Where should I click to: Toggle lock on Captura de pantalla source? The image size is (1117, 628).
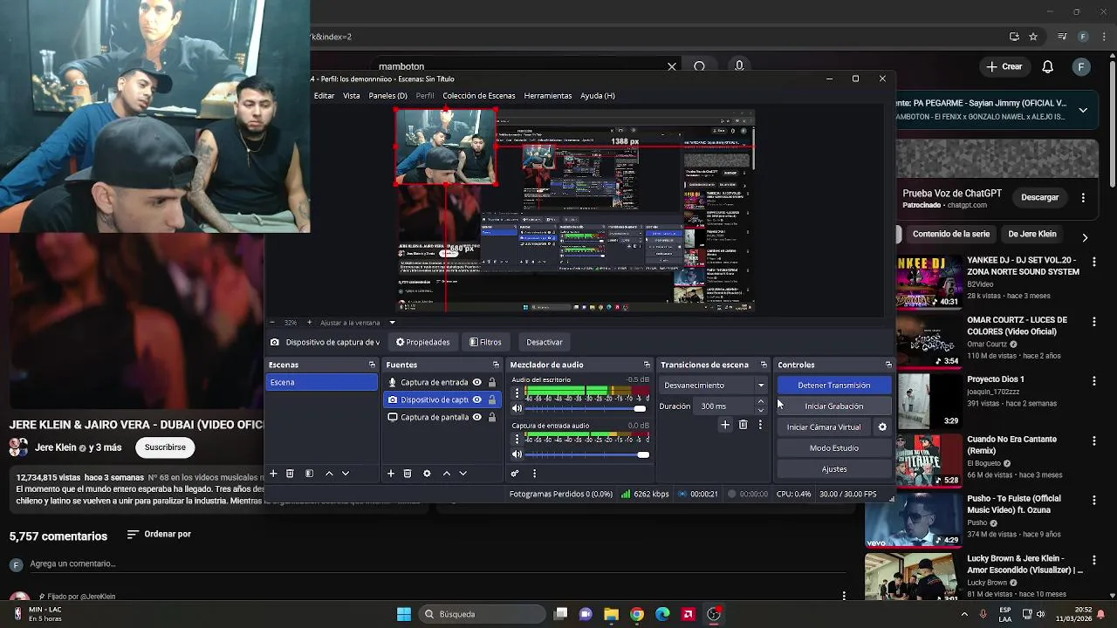point(492,417)
